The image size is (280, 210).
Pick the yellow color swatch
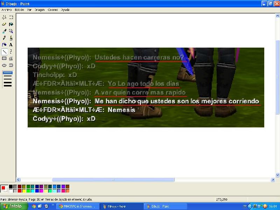coord(24,191)
